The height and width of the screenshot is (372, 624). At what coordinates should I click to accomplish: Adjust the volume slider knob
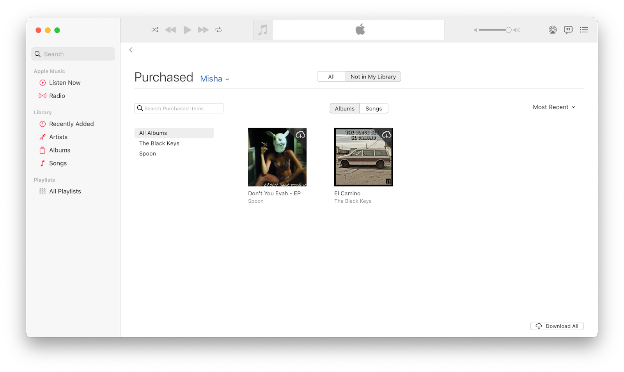pos(508,30)
